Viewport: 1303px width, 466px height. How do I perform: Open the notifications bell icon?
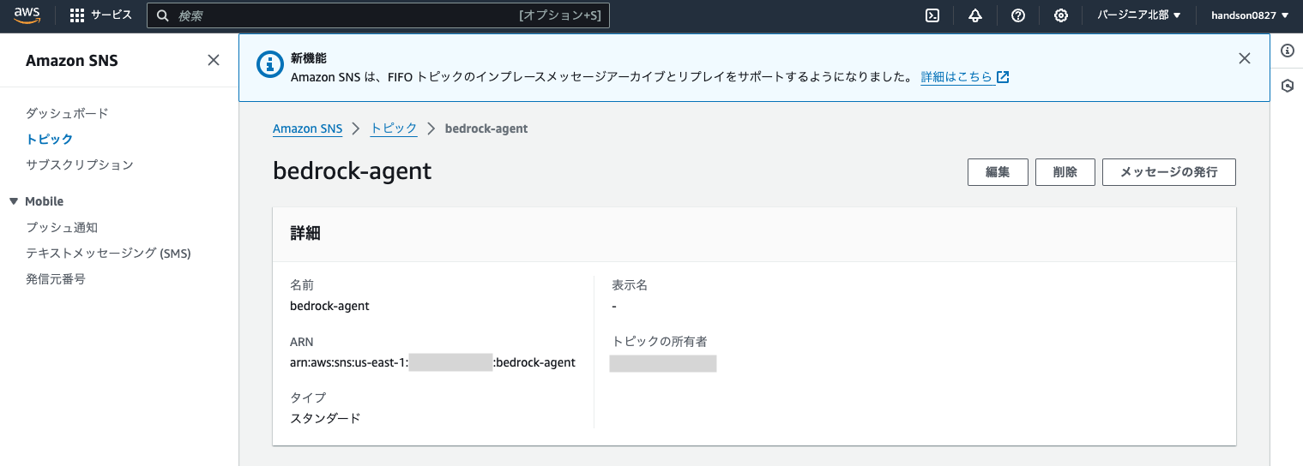coord(975,15)
